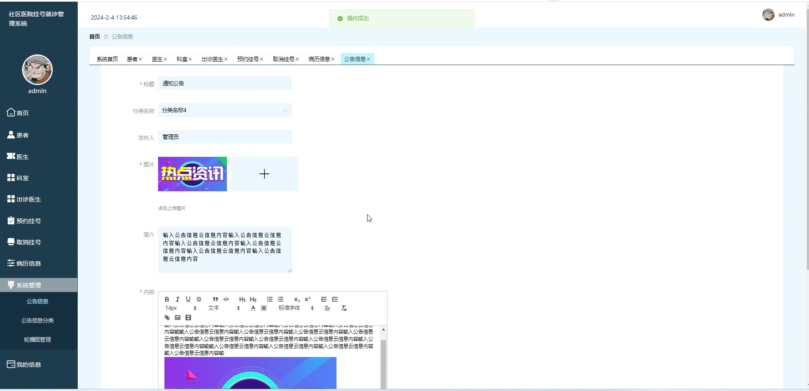
Task: Apply superscript formatting
Action: [x=308, y=299]
